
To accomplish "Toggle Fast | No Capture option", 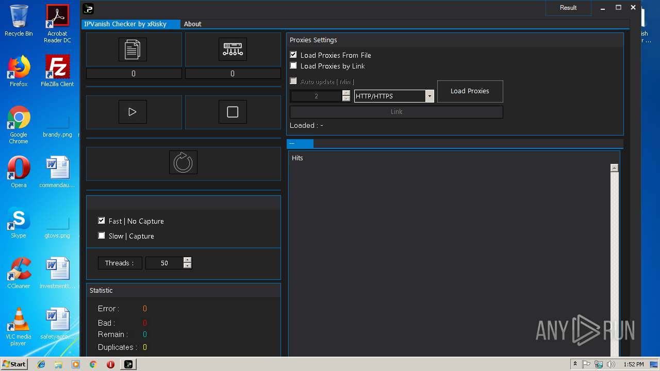I will point(102,221).
